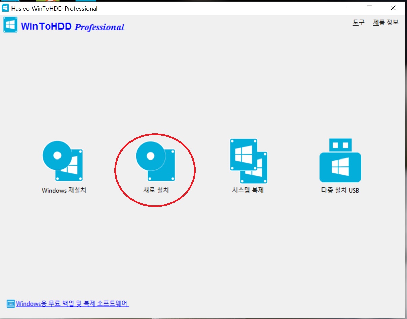Open the 다중 설치 USB icon

tap(340, 160)
